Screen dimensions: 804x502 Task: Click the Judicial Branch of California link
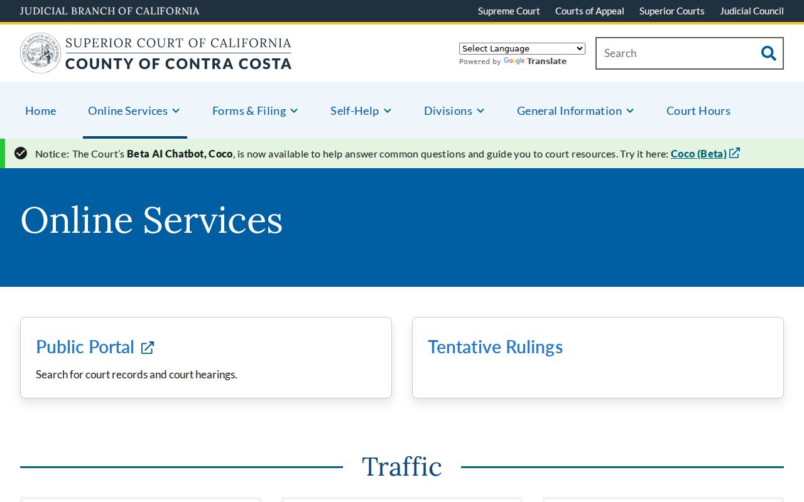110,11
